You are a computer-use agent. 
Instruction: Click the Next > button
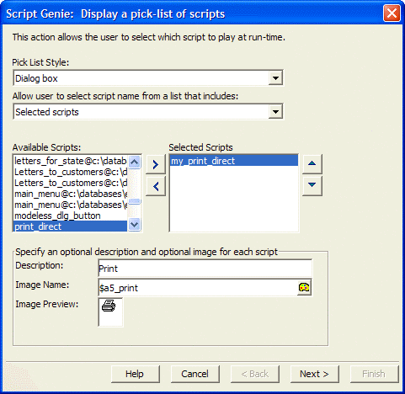314,374
